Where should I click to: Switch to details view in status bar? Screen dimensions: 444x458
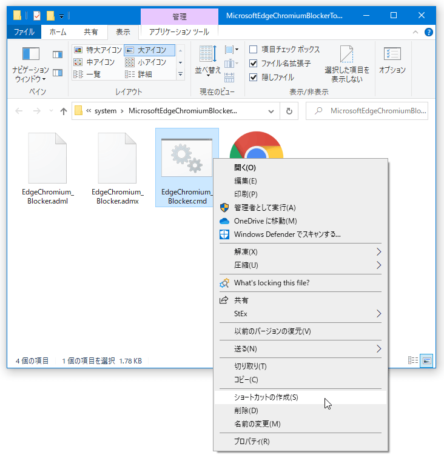click(x=413, y=360)
